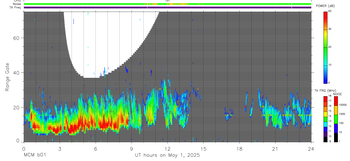Click the blue bottom of the POWER color bar
The image size is (350, 161).
(x=325, y=79)
